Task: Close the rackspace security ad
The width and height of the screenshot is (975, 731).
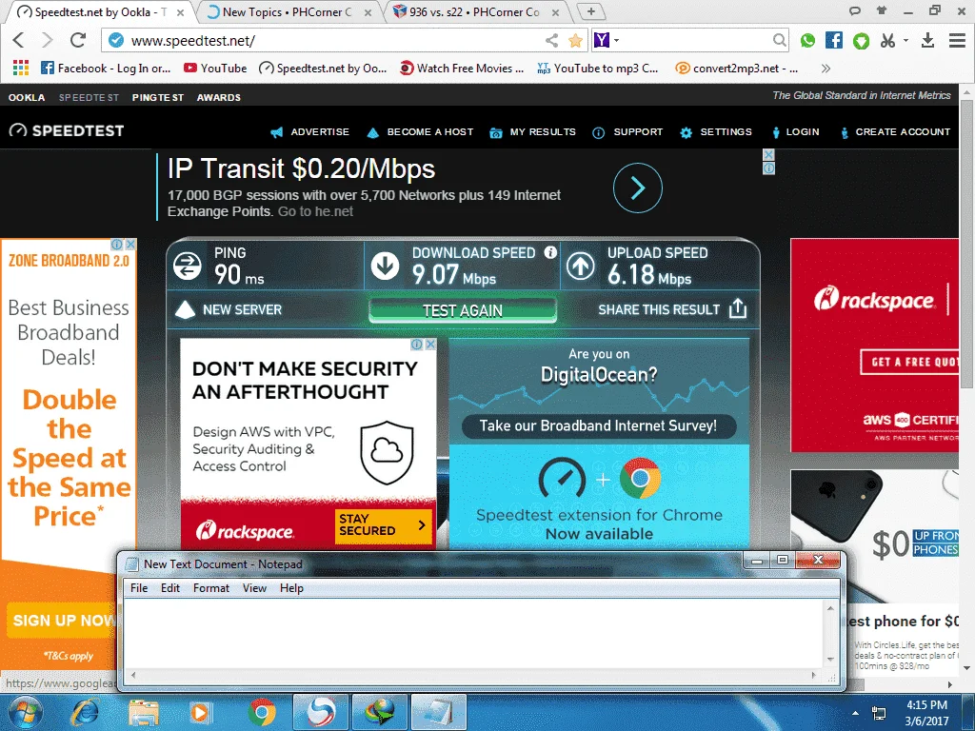Action: 430,345
